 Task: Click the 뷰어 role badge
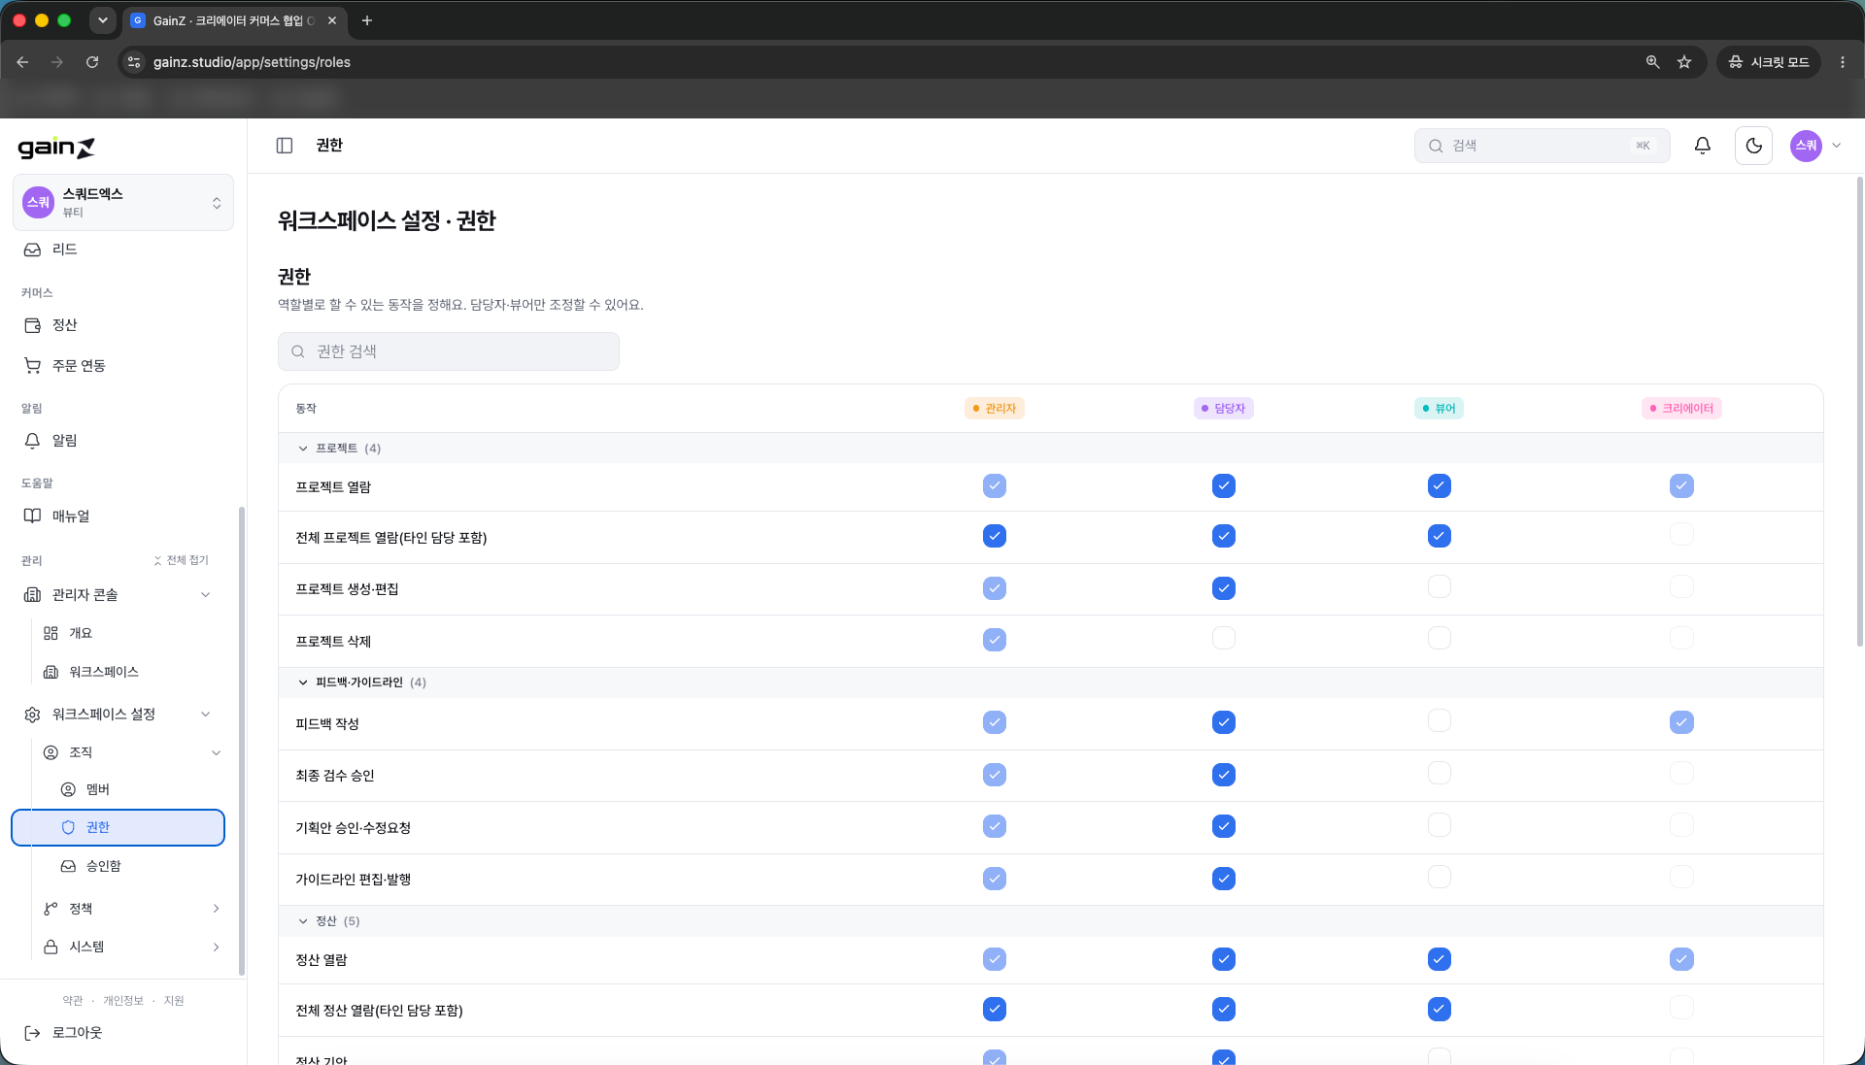click(x=1439, y=409)
